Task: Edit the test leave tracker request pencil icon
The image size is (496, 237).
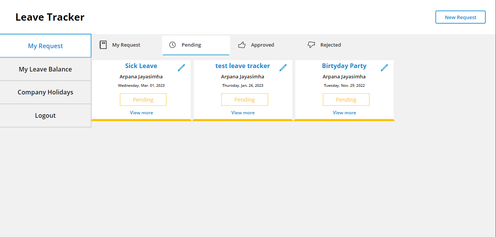Action: (x=283, y=67)
